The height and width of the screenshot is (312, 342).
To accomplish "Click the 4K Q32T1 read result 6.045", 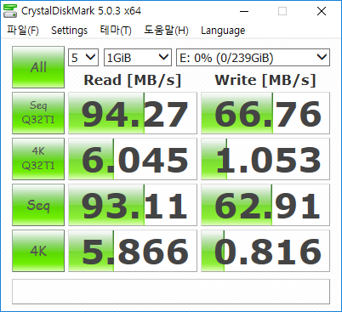I will (133, 159).
